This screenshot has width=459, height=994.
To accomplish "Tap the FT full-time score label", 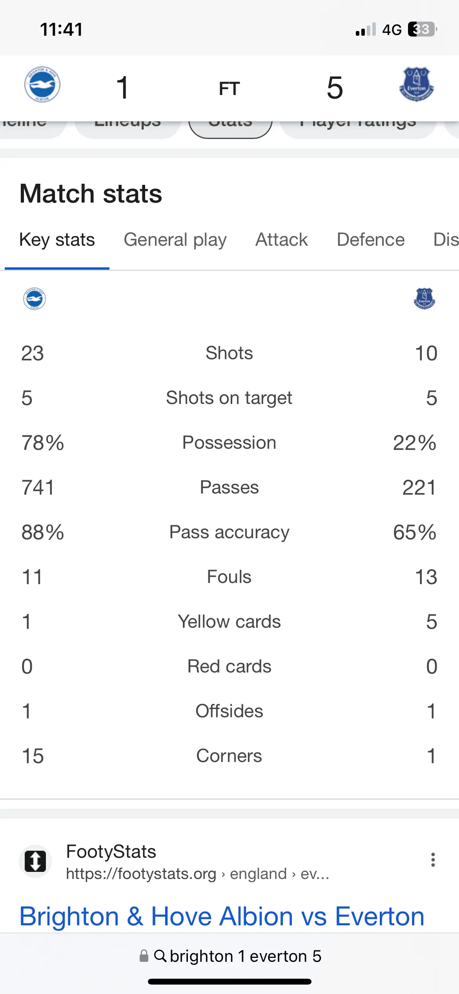I will pyautogui.click(x=229, y=88).
